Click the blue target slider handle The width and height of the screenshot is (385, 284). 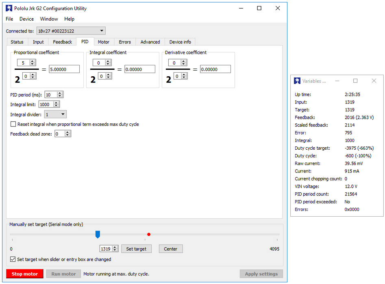(98, 234)
